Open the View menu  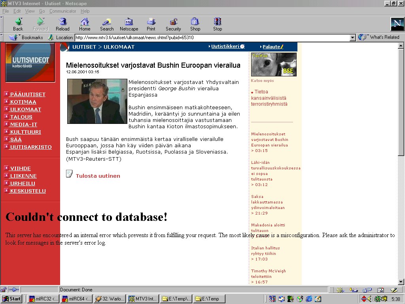click(x=30, y=11)
